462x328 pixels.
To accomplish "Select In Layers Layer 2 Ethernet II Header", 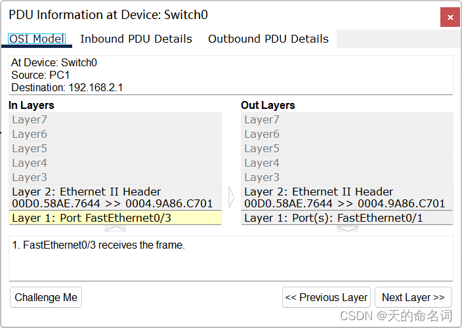I will coord(115,197).
